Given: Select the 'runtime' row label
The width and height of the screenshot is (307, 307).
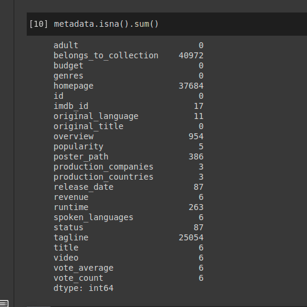Looking at the screenshot, I should (x=71, y=207).
